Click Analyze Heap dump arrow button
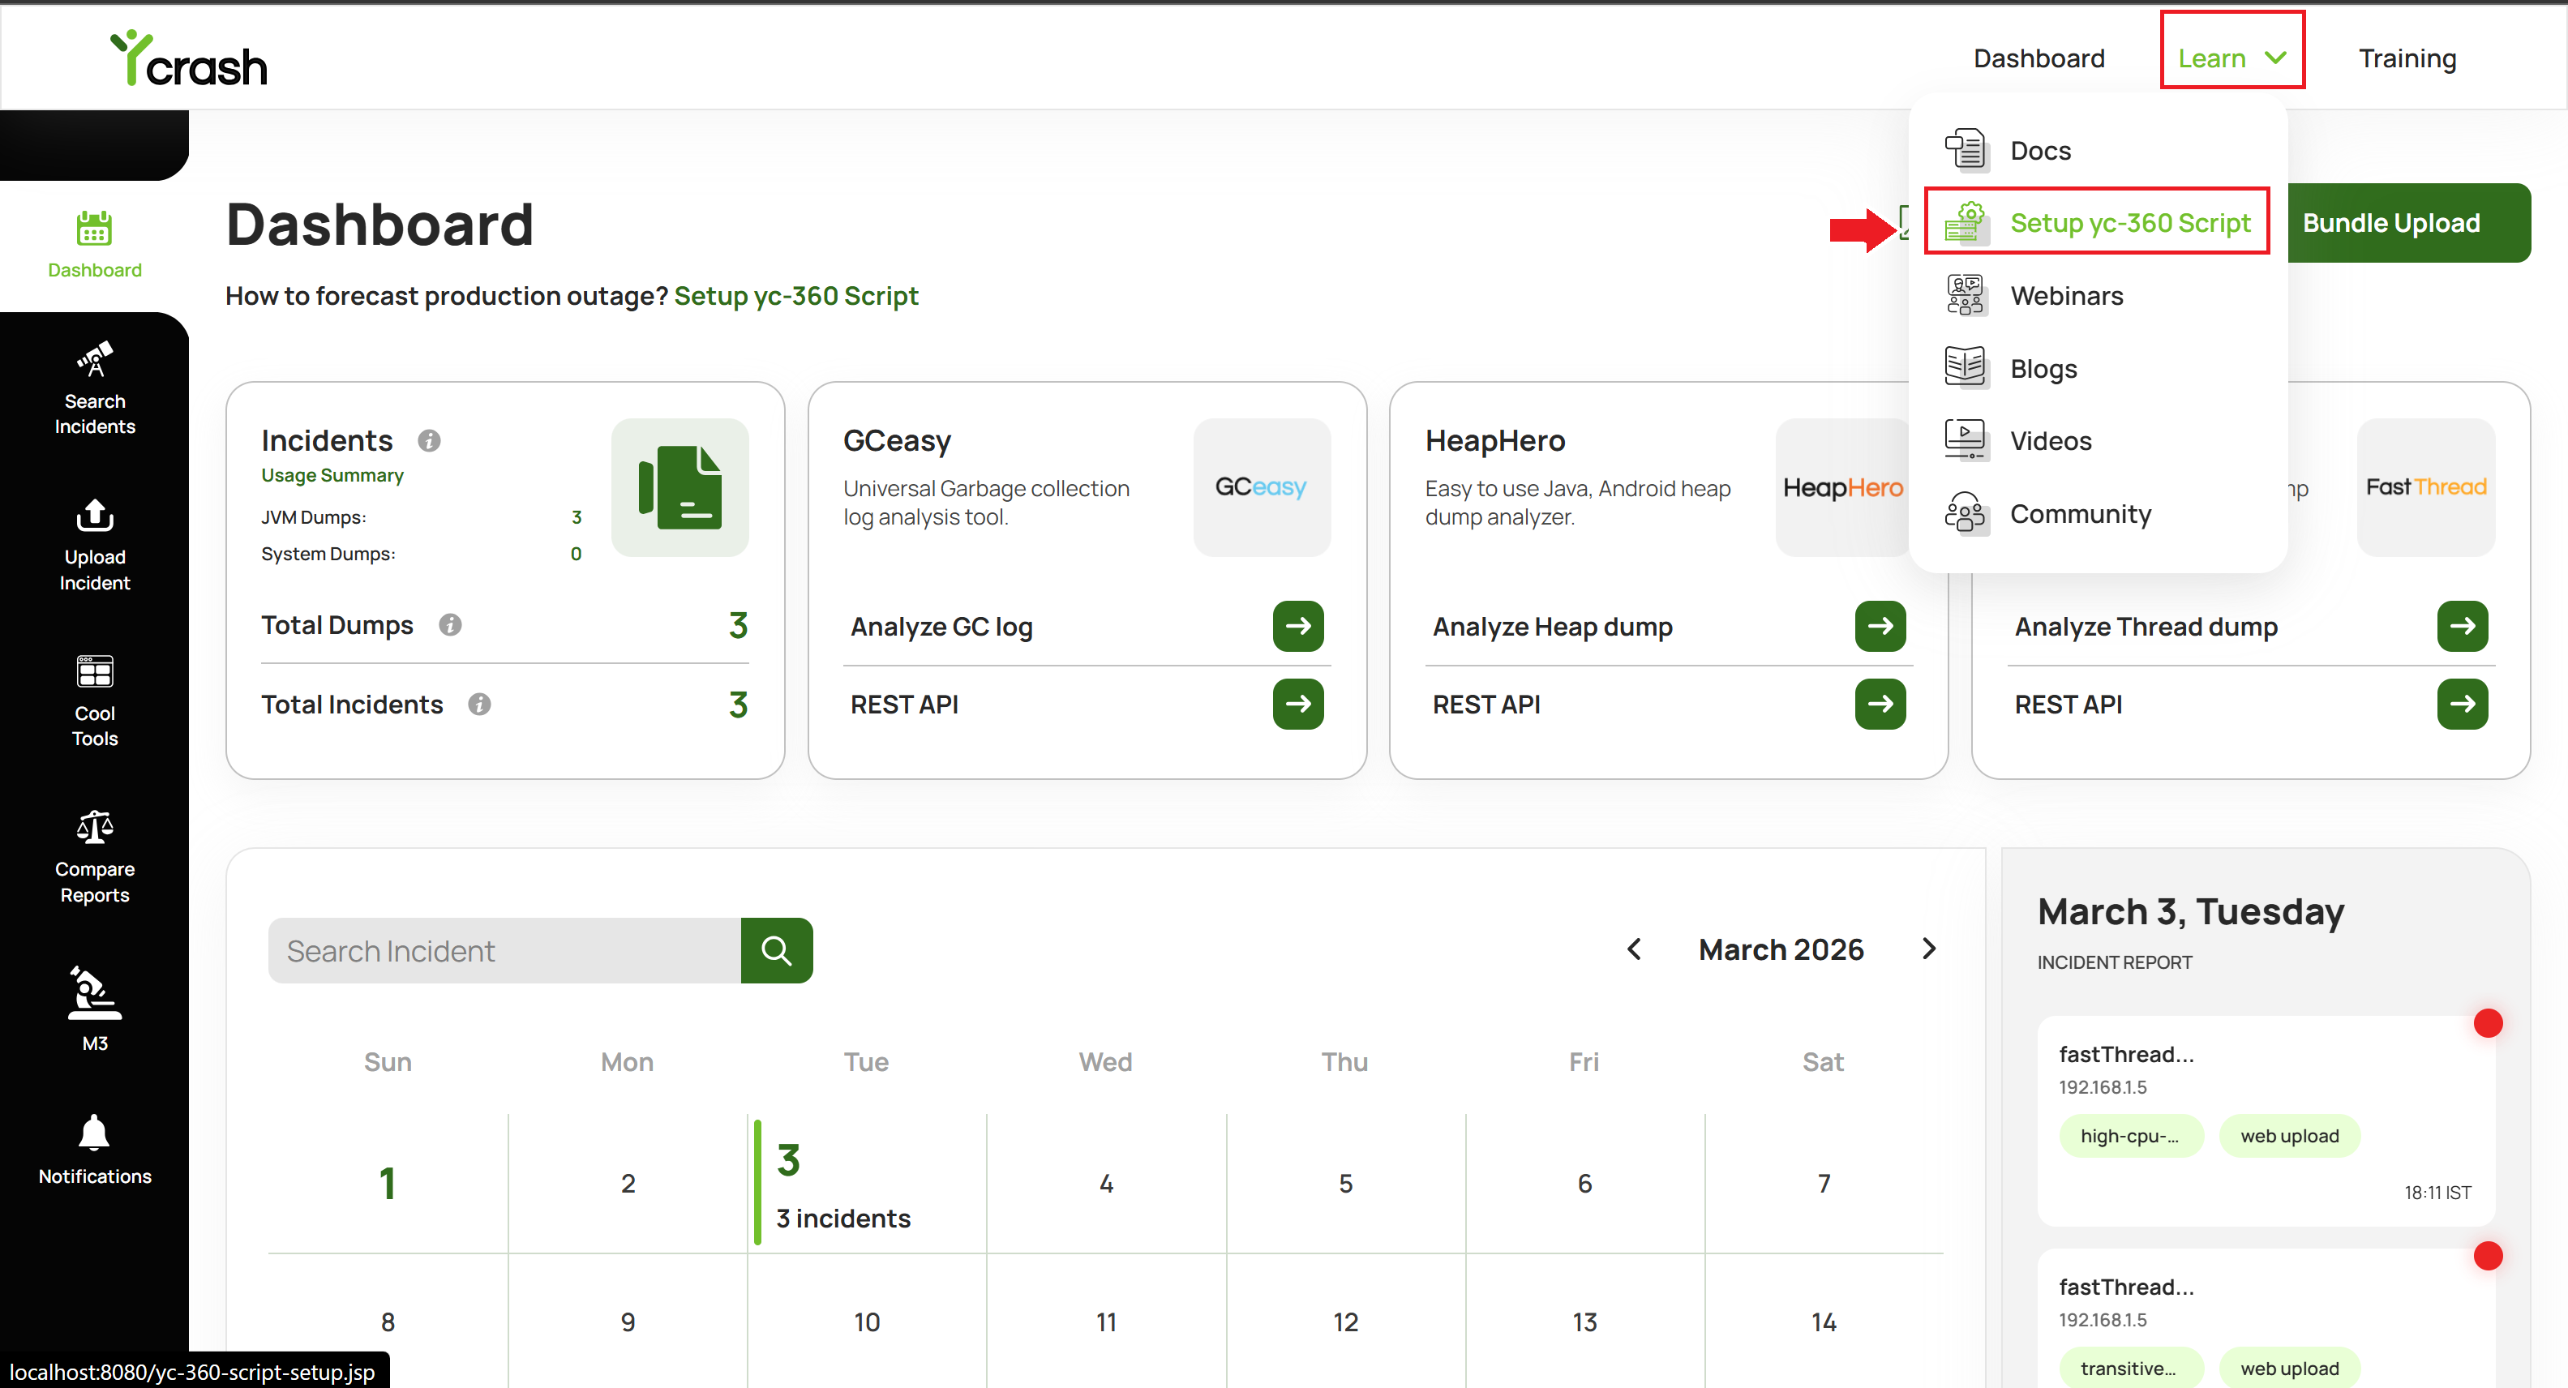The width and height of the screenshot is (2568, 1388). [x=1880, y=626]
